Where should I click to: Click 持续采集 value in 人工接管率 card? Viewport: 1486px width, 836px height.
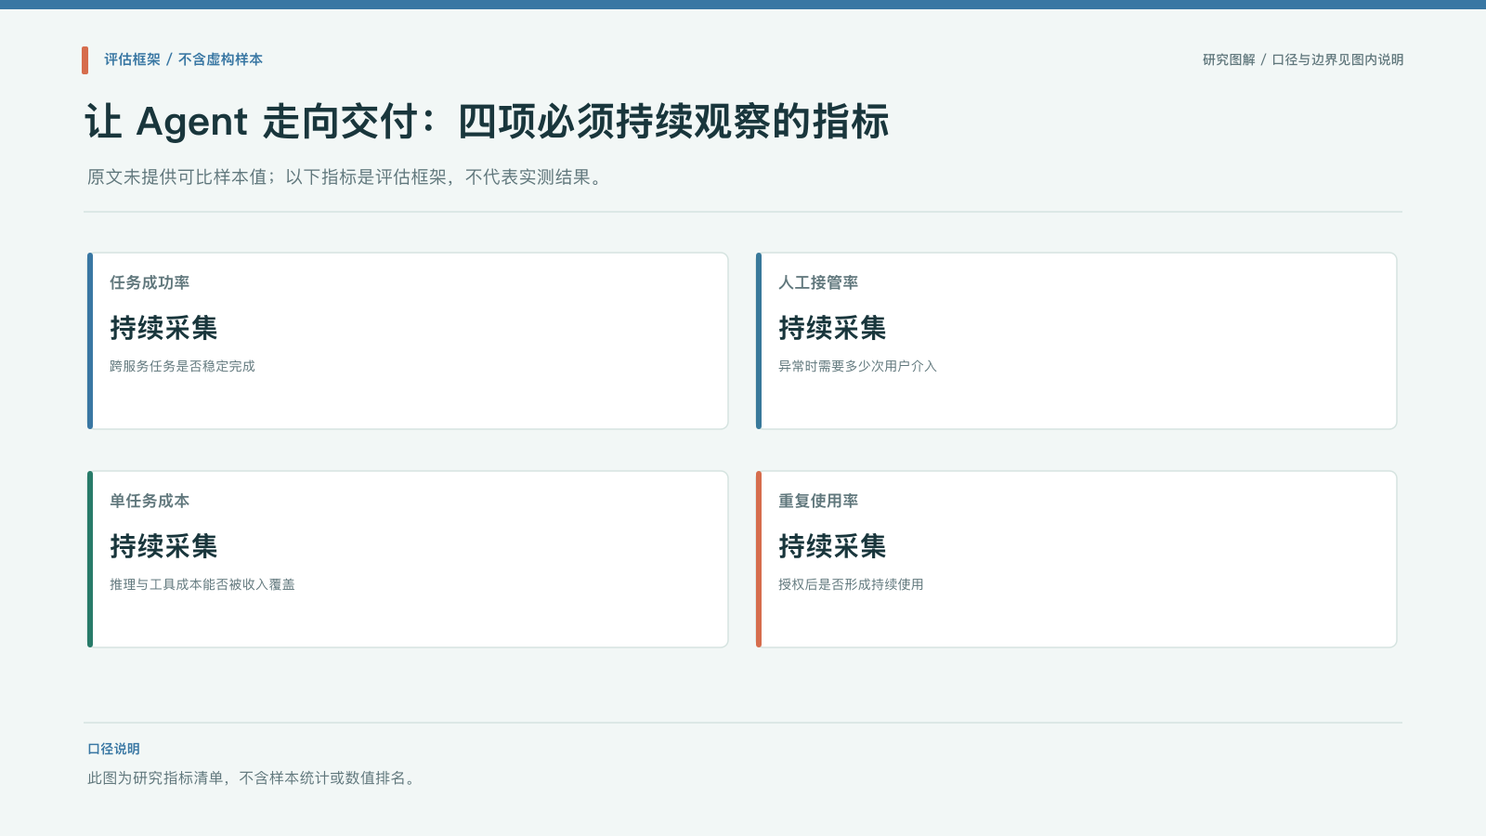[832, 328]
